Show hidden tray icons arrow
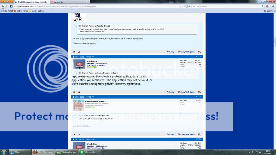This screenshot has width=276, height=155. [x=250, y=152]
